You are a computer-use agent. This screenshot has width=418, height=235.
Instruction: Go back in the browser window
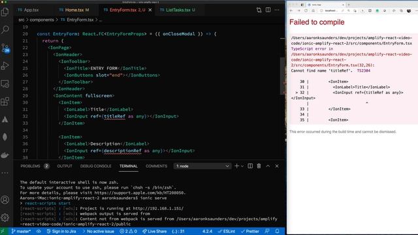click(x=291, y=10)
